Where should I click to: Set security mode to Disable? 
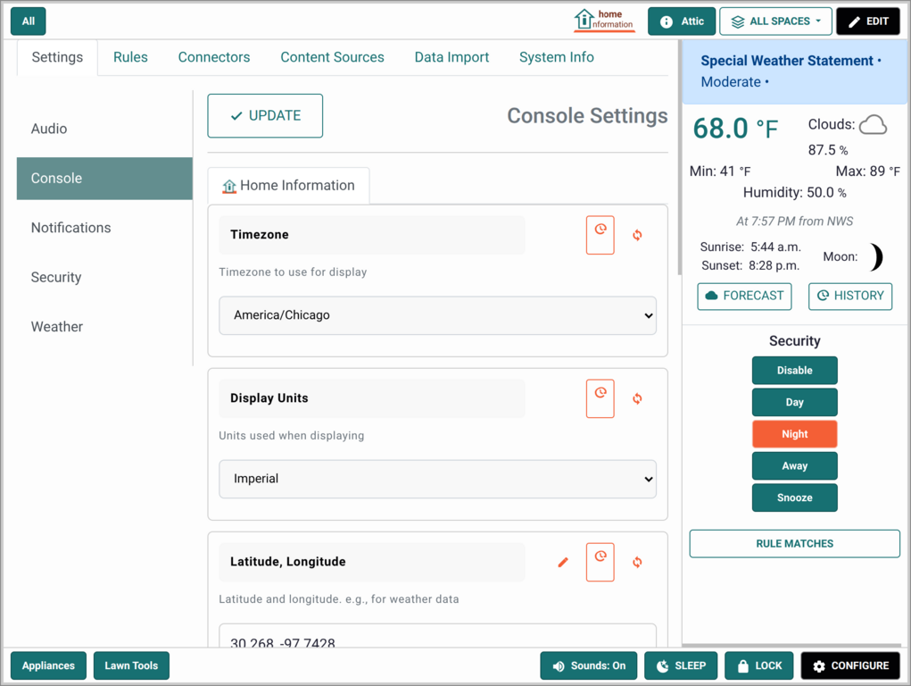tap(795, 371)
